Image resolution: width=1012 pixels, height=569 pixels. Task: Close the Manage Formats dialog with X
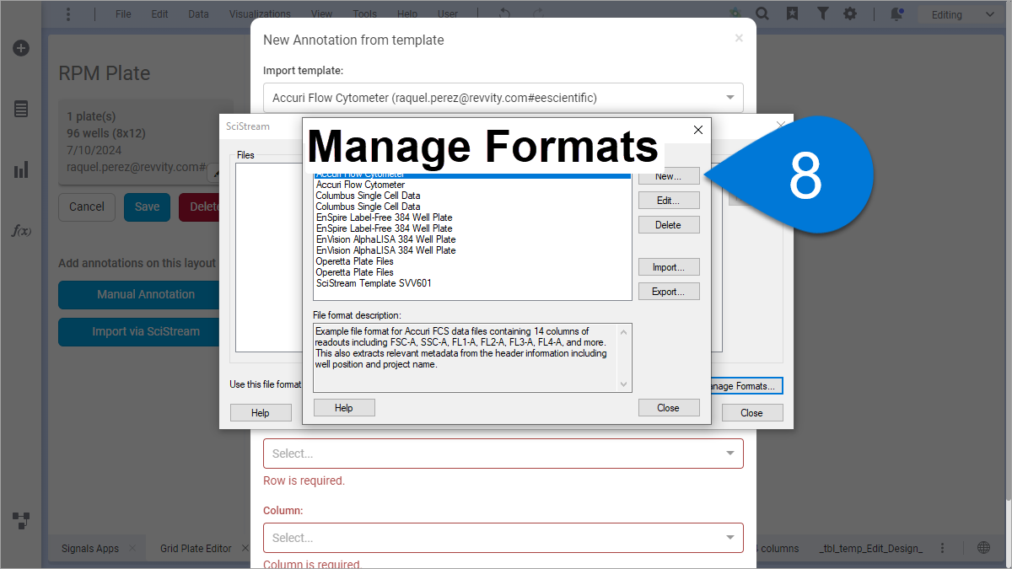pyautogui.click(x=697, y=130)
